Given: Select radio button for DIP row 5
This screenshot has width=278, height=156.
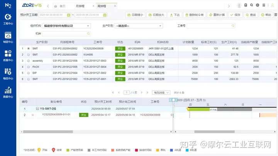Looking at the screenshot, I should pos(29,73).
